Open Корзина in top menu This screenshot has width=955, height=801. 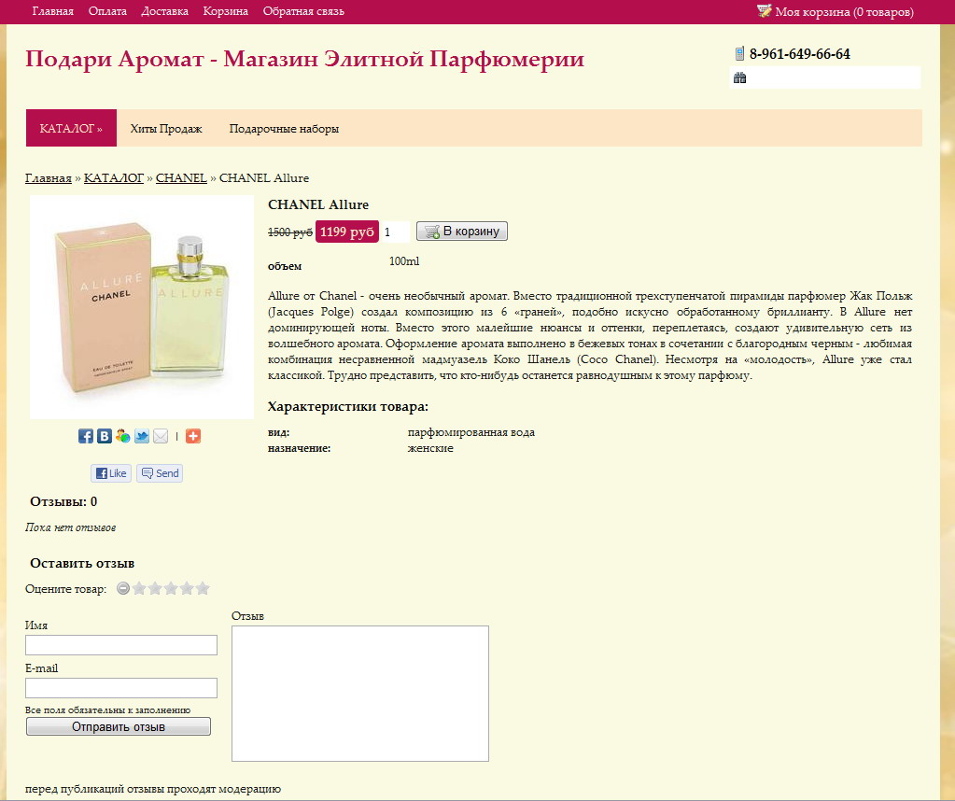tap(225, 11)
